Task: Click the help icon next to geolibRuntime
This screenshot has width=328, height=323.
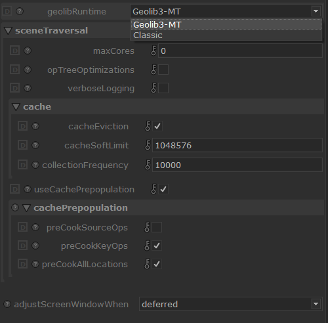Action: click(20, 11)
